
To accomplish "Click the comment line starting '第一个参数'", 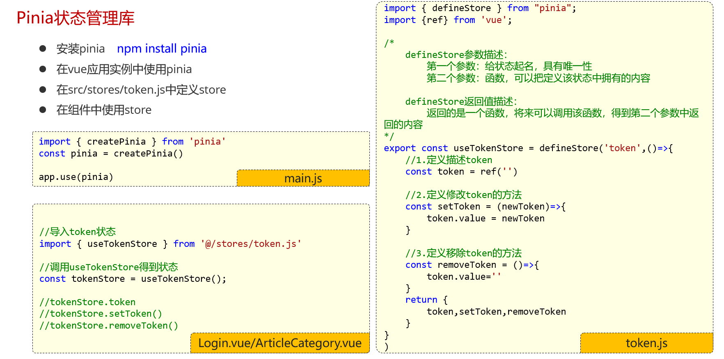I will 509,67.
